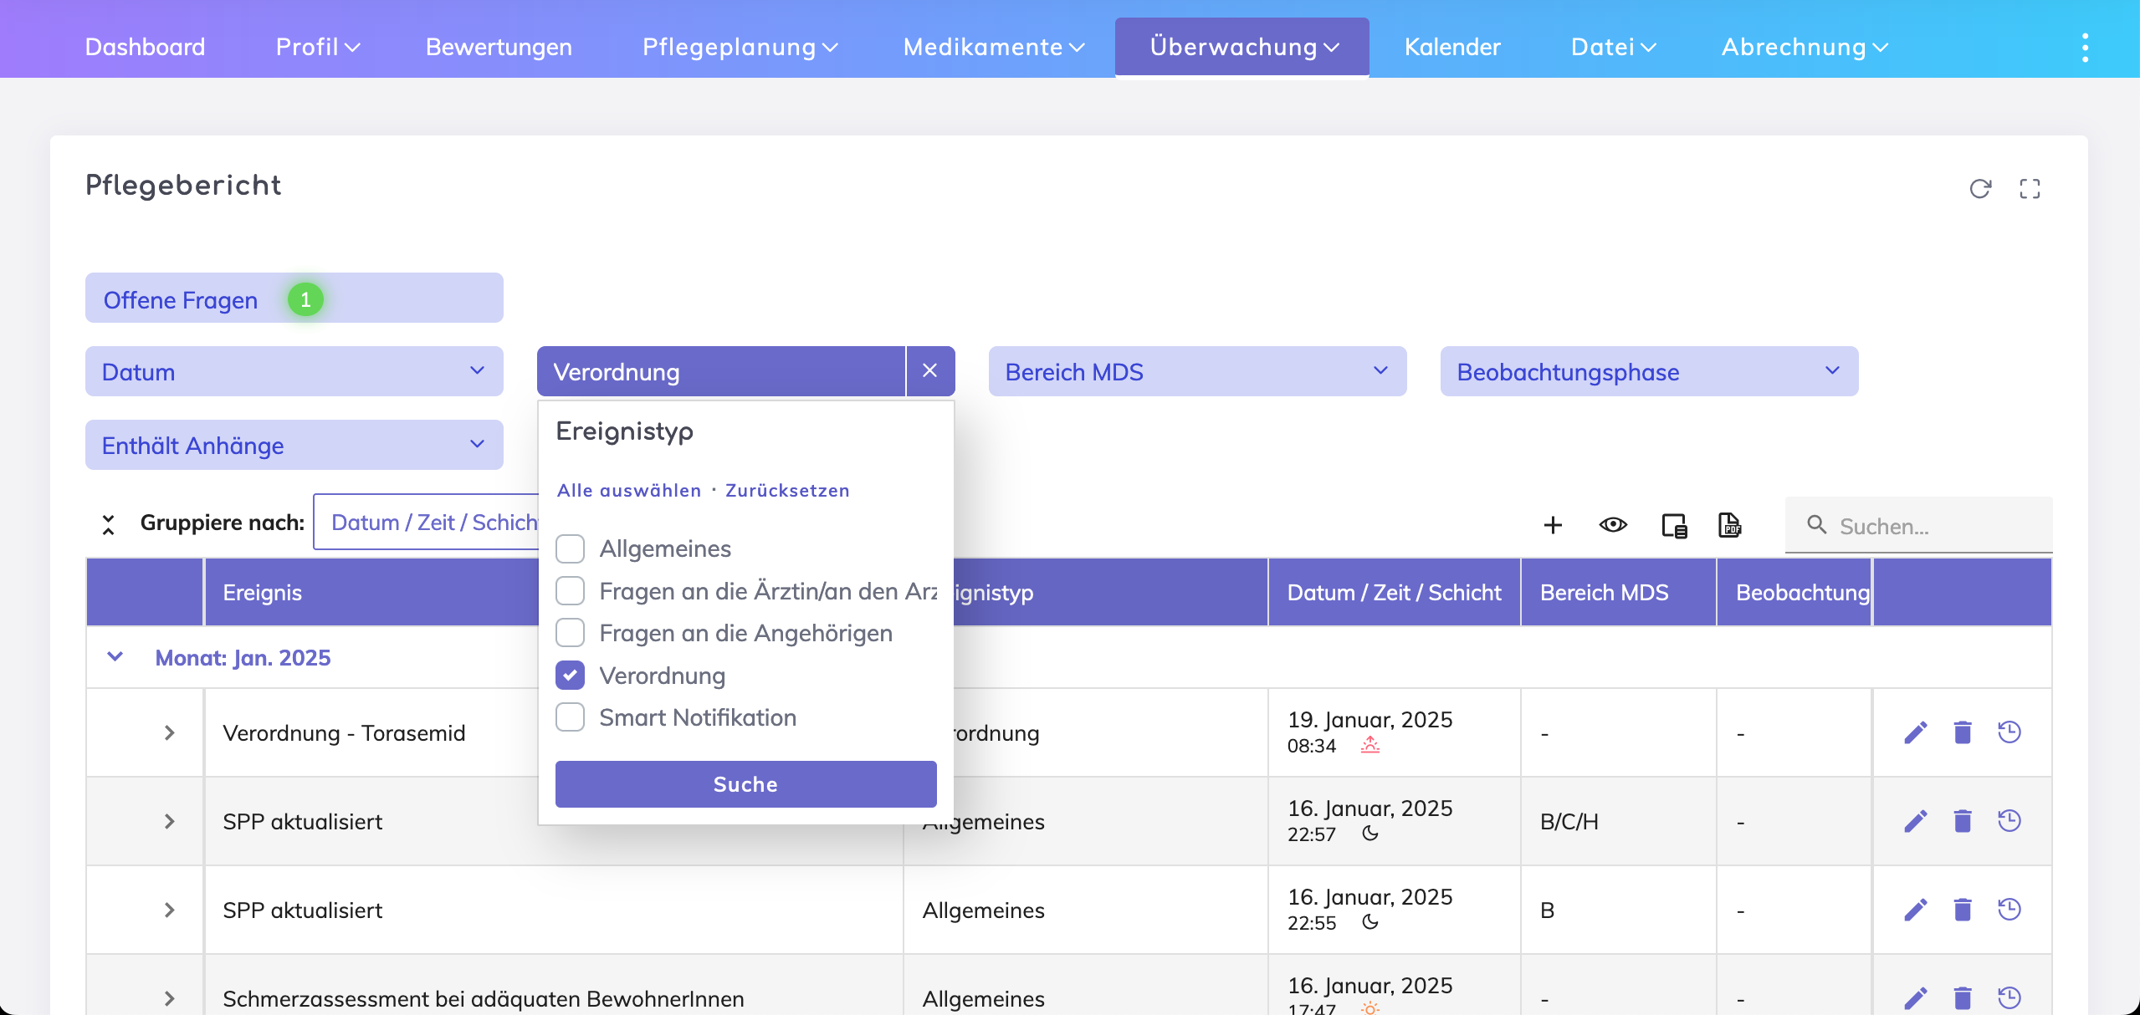Toggle the eye visibility icon in toolbar

pos(1613,525)
